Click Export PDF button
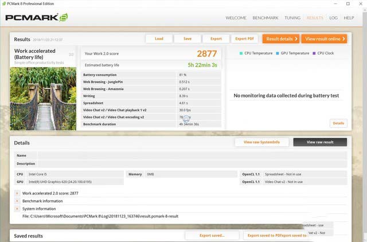Screen dimensions: 367x242 tap(244, 39)
